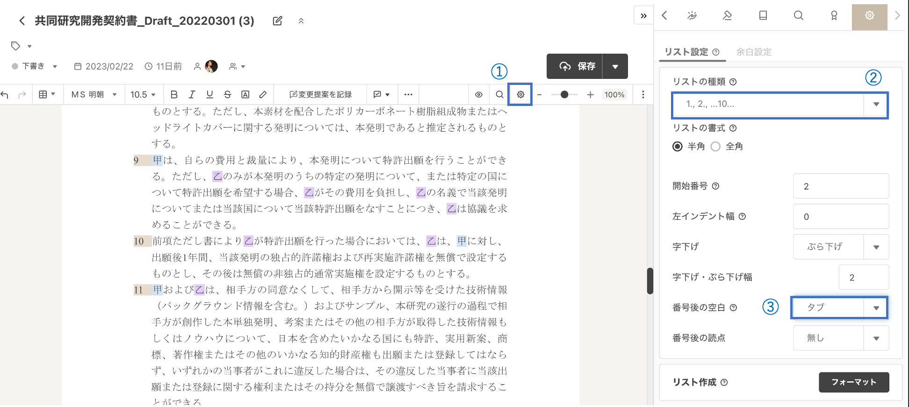Image resolution: width=909 pixels, height=407 pixels.
Task: Apply italic formatting from toolbar
Action: [x=192, y=95]
